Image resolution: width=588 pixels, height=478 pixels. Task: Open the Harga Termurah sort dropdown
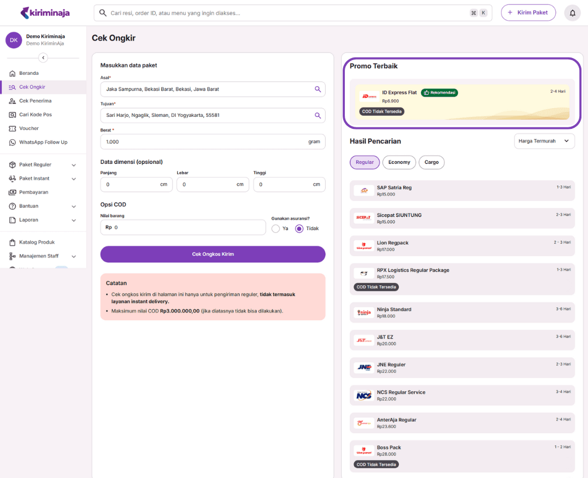tap(544, 141)
